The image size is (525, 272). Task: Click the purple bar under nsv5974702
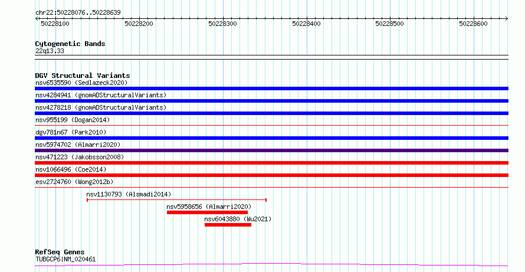pos(271,150)
